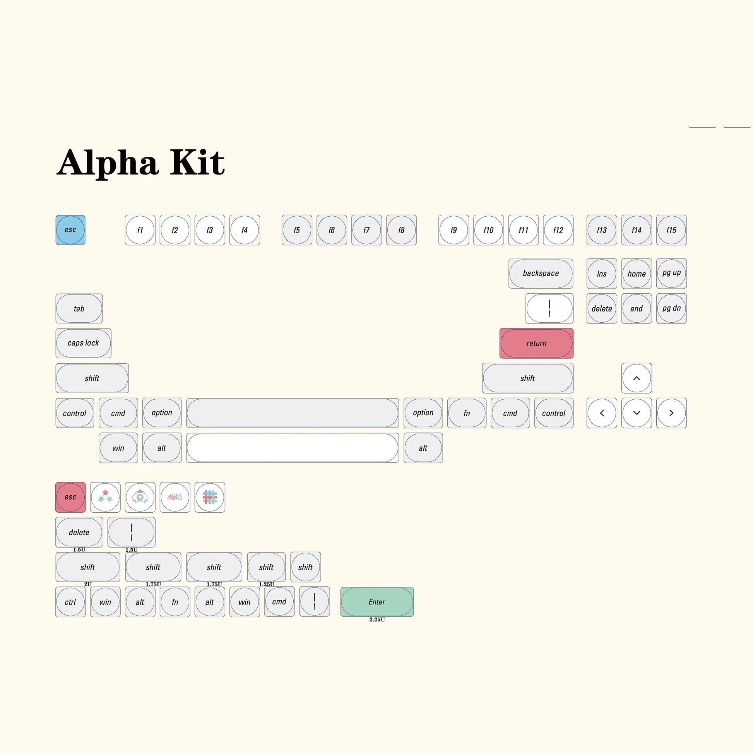Click the blue esc keycap

pyautogui.click(x=70, y=230)
